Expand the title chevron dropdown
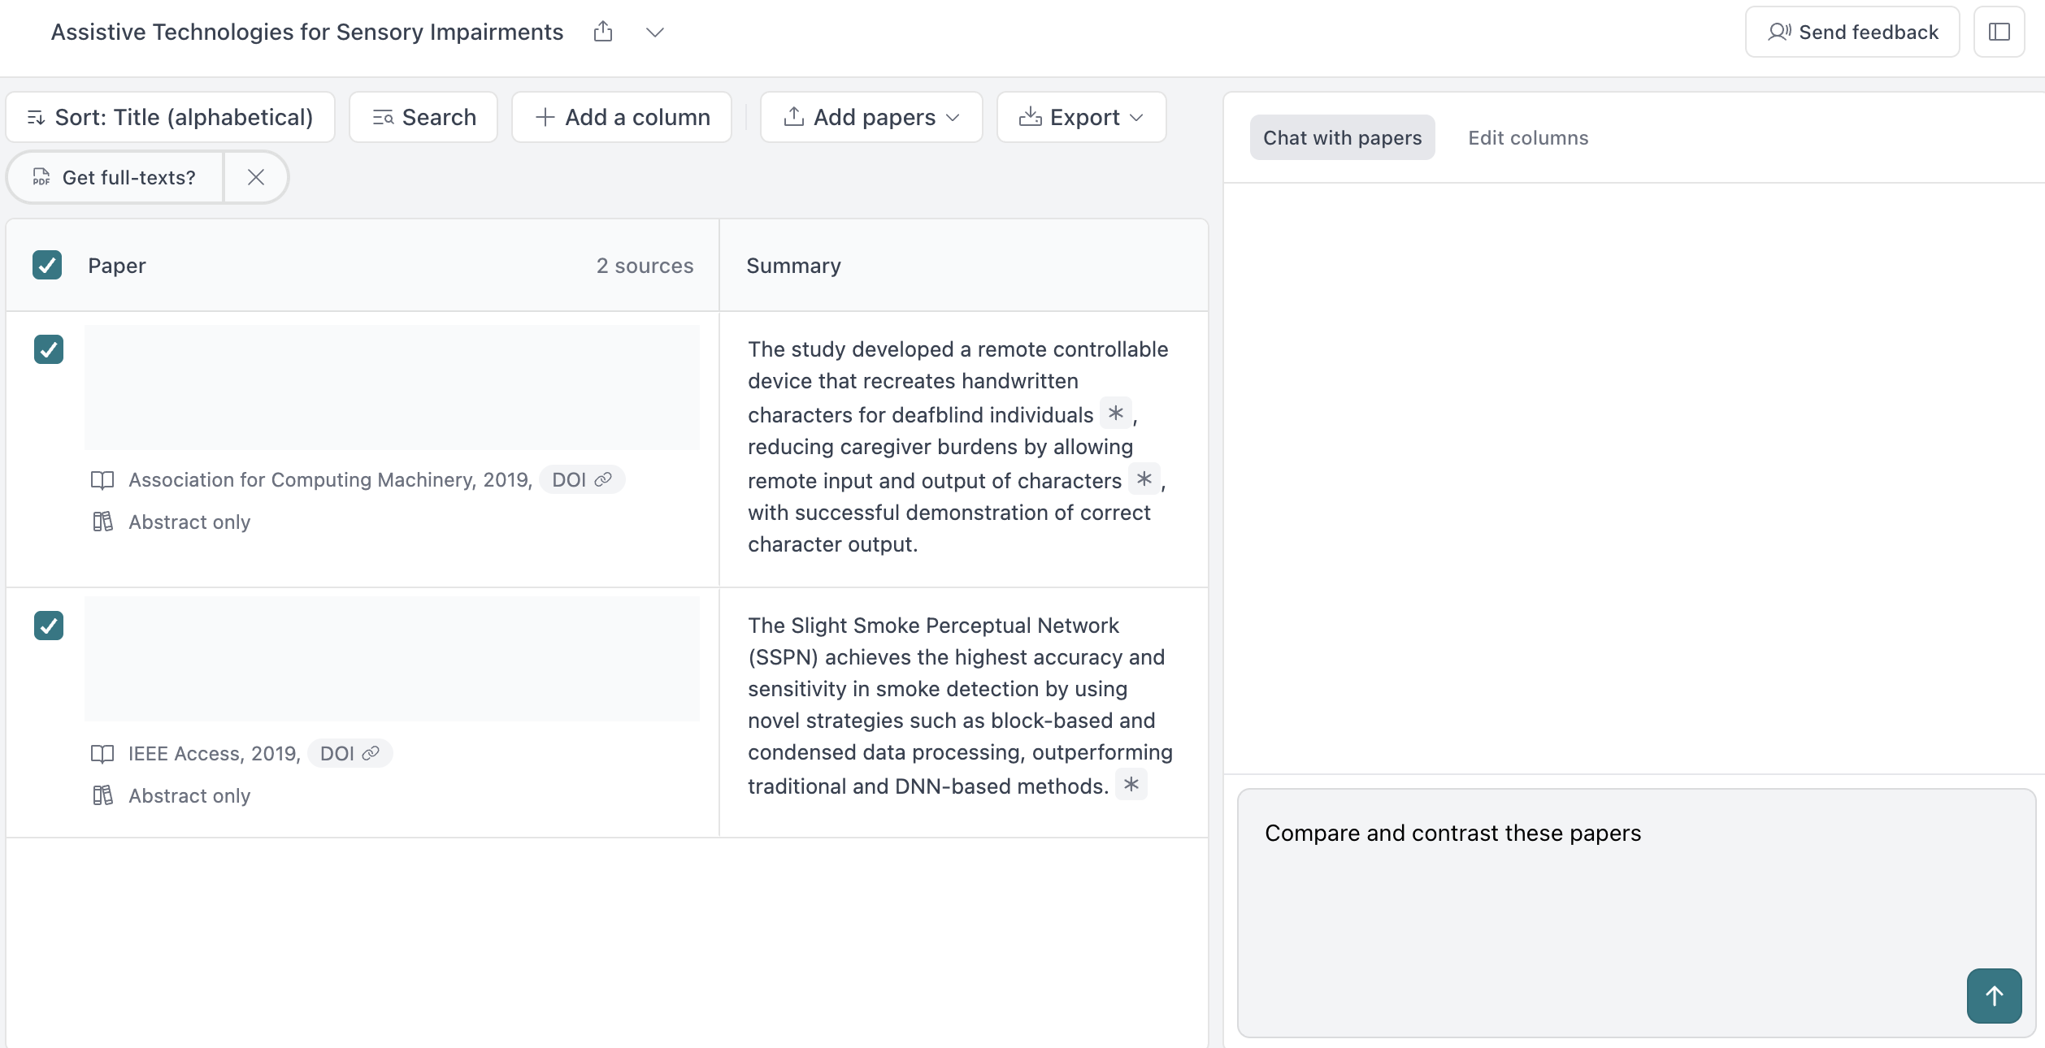This screenshot has width=2045, height=1048. pyautogui.click(x=654, y=32)
